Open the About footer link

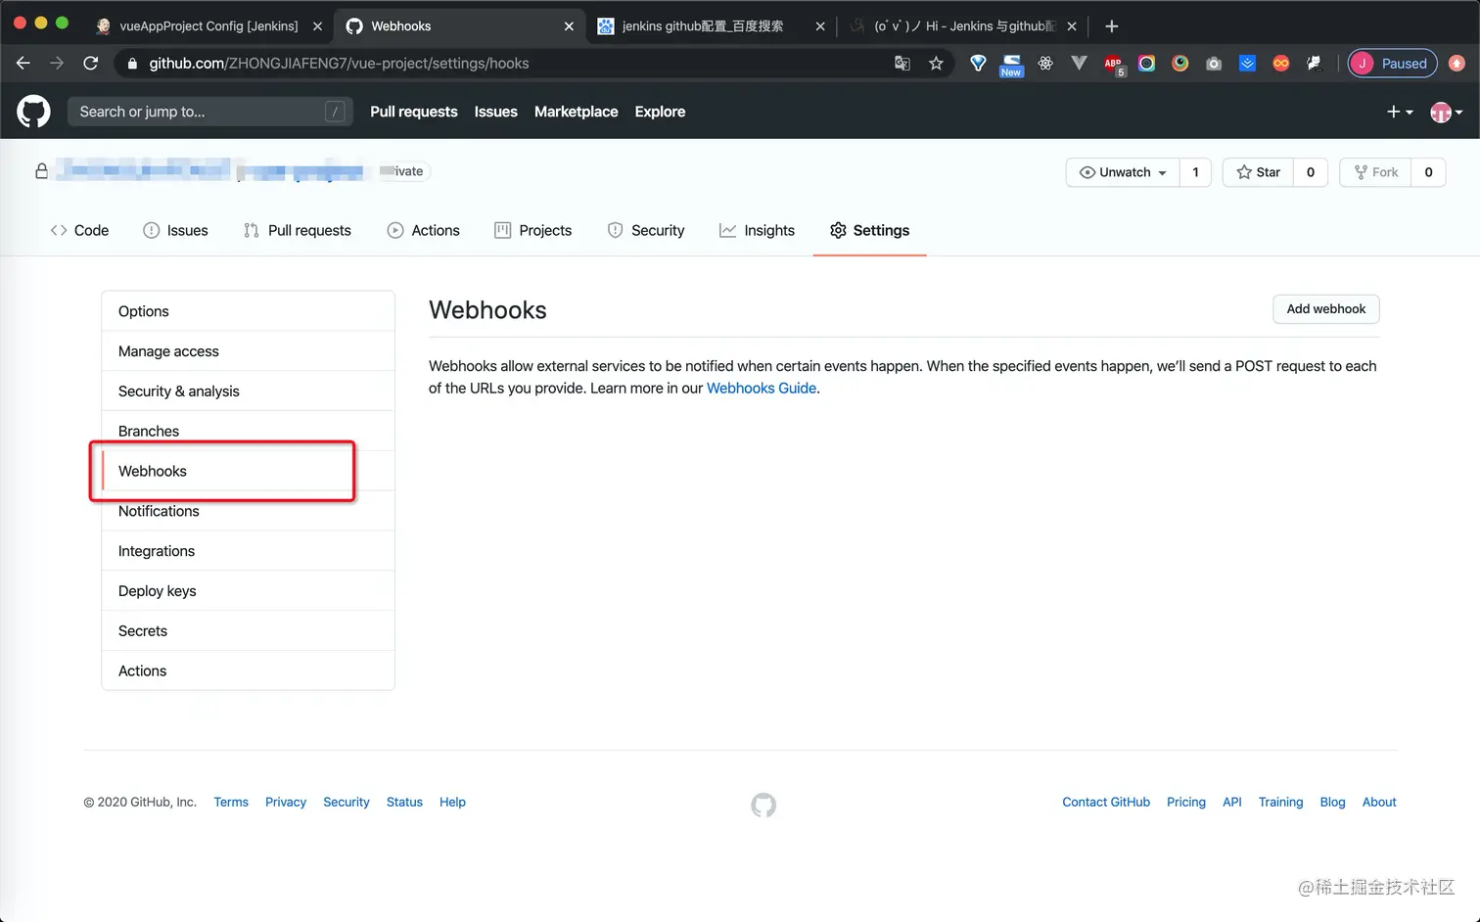(x=1379, y=802)
